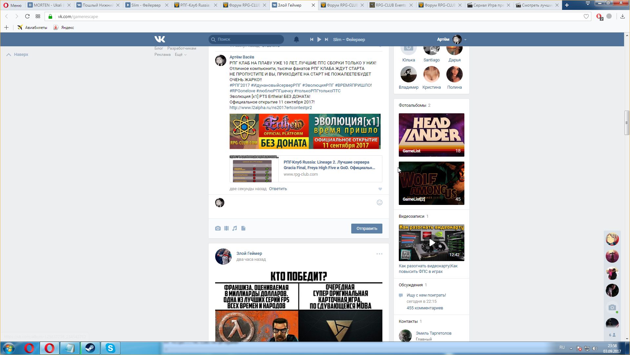The width and height of the screenshot is (630, 355).
Task: Open Обсуждения section header
Action: tap(411, 285)
